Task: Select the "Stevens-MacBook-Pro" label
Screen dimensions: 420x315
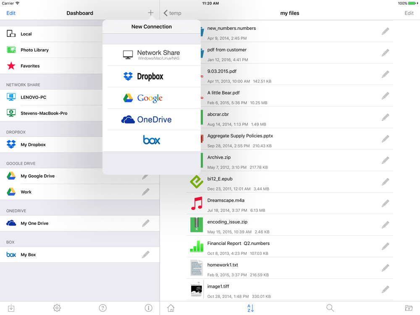Action: tap(44, 113)
